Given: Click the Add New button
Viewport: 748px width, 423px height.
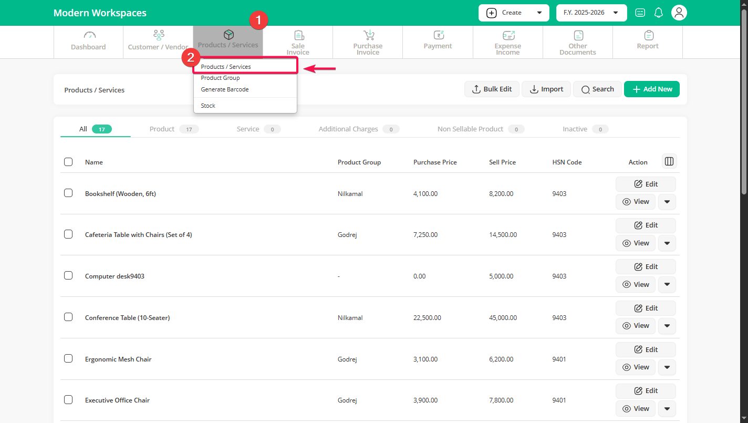Looking at the screenshot, I should [651, 89].
